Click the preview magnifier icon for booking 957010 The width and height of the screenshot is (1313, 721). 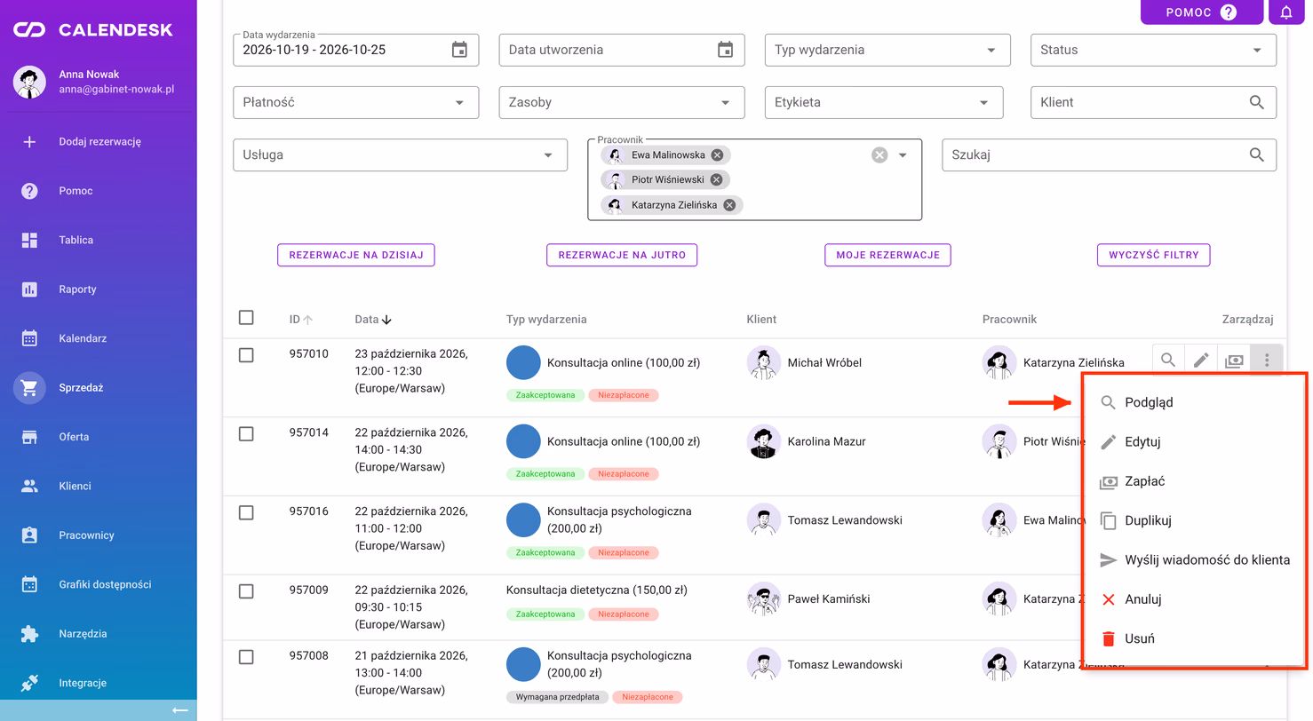click(1168, 360)
